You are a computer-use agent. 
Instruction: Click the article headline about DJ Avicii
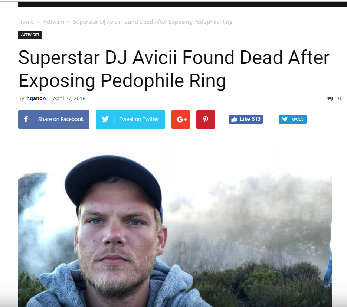174,69
